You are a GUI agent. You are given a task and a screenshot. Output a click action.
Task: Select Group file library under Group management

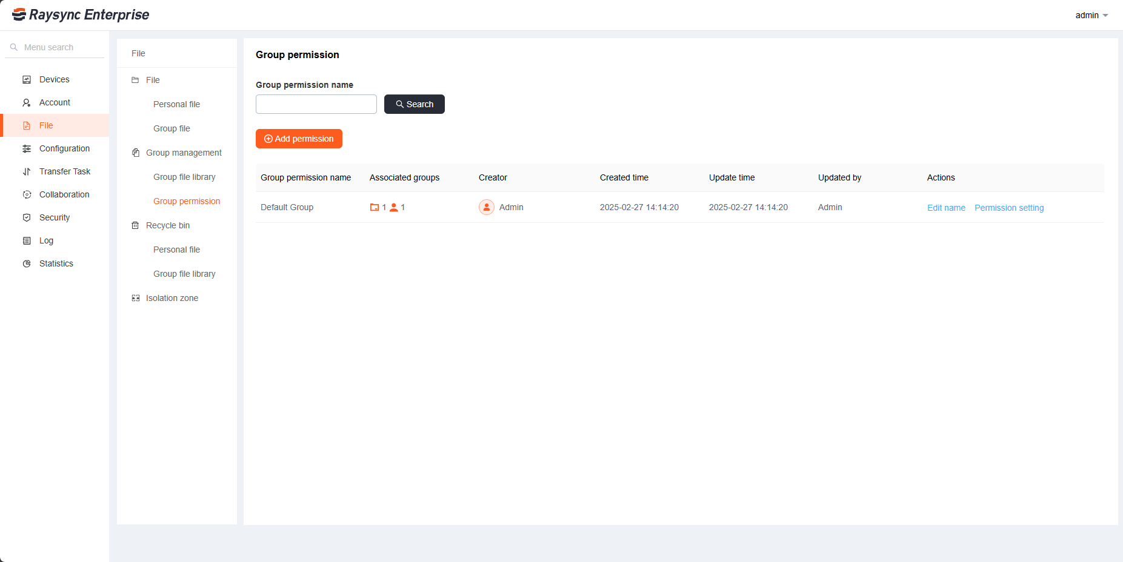pos(184,177)
